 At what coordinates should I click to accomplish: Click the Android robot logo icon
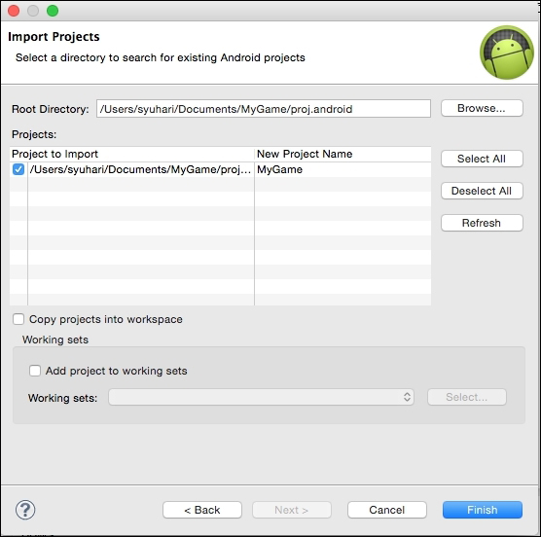(507, 53)
